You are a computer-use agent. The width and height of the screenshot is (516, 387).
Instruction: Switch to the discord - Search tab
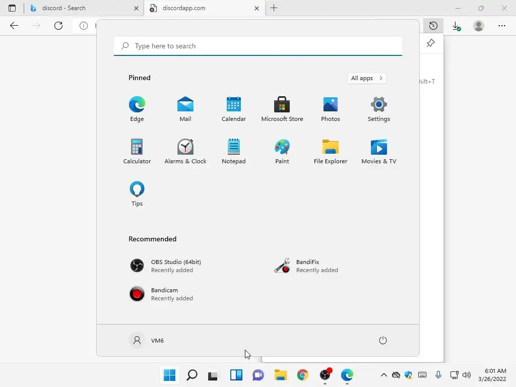point(84,8)
